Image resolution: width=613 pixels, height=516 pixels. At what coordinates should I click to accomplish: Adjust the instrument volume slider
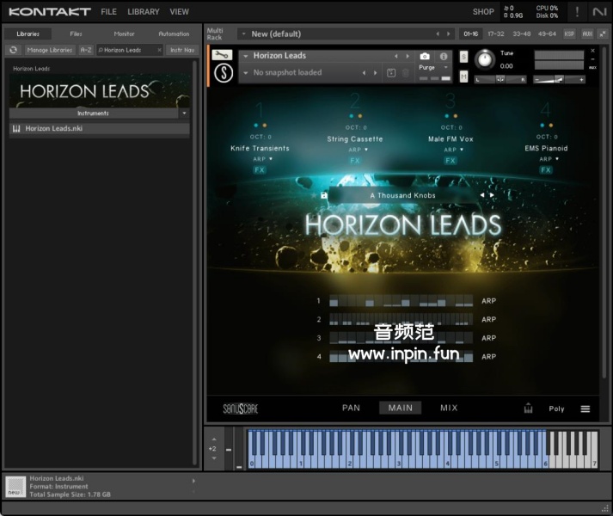click(559, 80)
